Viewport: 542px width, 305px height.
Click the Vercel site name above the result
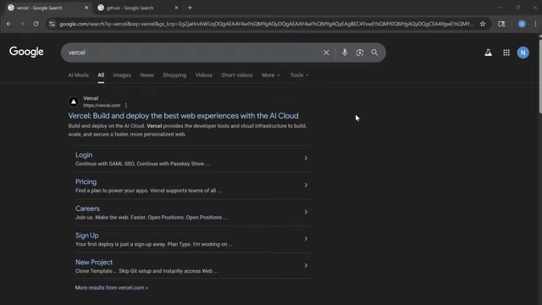91,98
